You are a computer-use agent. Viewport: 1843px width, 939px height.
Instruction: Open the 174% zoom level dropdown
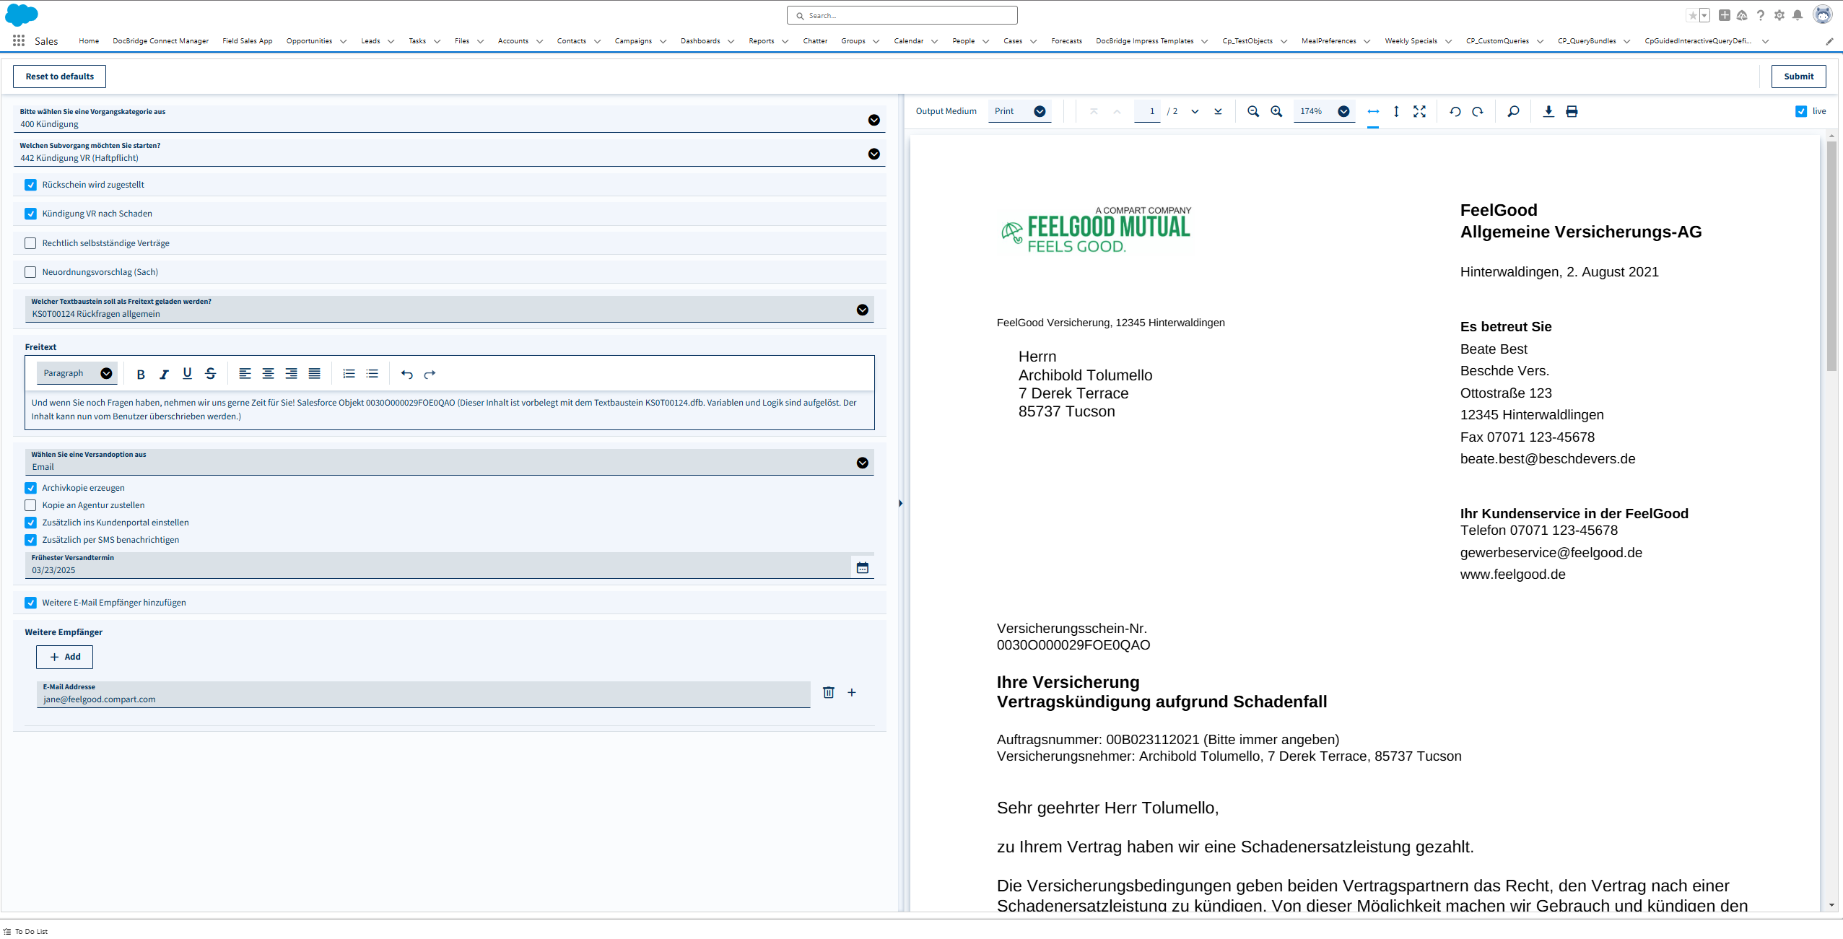(x=1324, y=111)
